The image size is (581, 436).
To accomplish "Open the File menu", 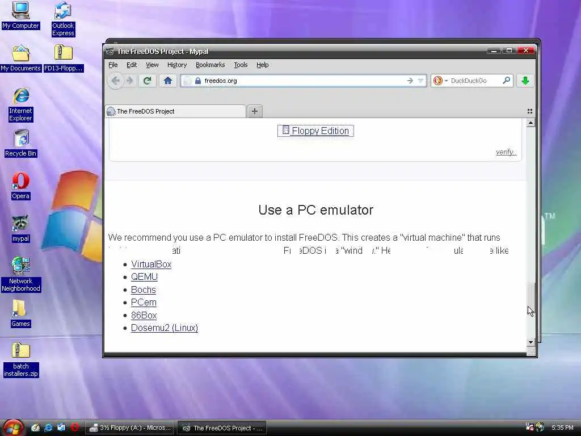I will point(113,65).
